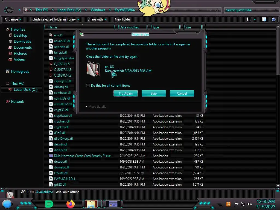Select the file named difxapi.dll

coord(60,150)
